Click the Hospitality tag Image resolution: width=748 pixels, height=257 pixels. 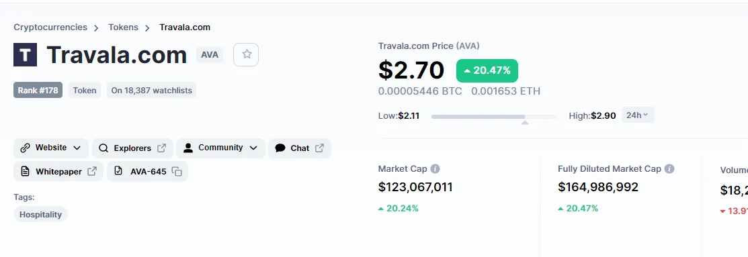pos(40,214)
